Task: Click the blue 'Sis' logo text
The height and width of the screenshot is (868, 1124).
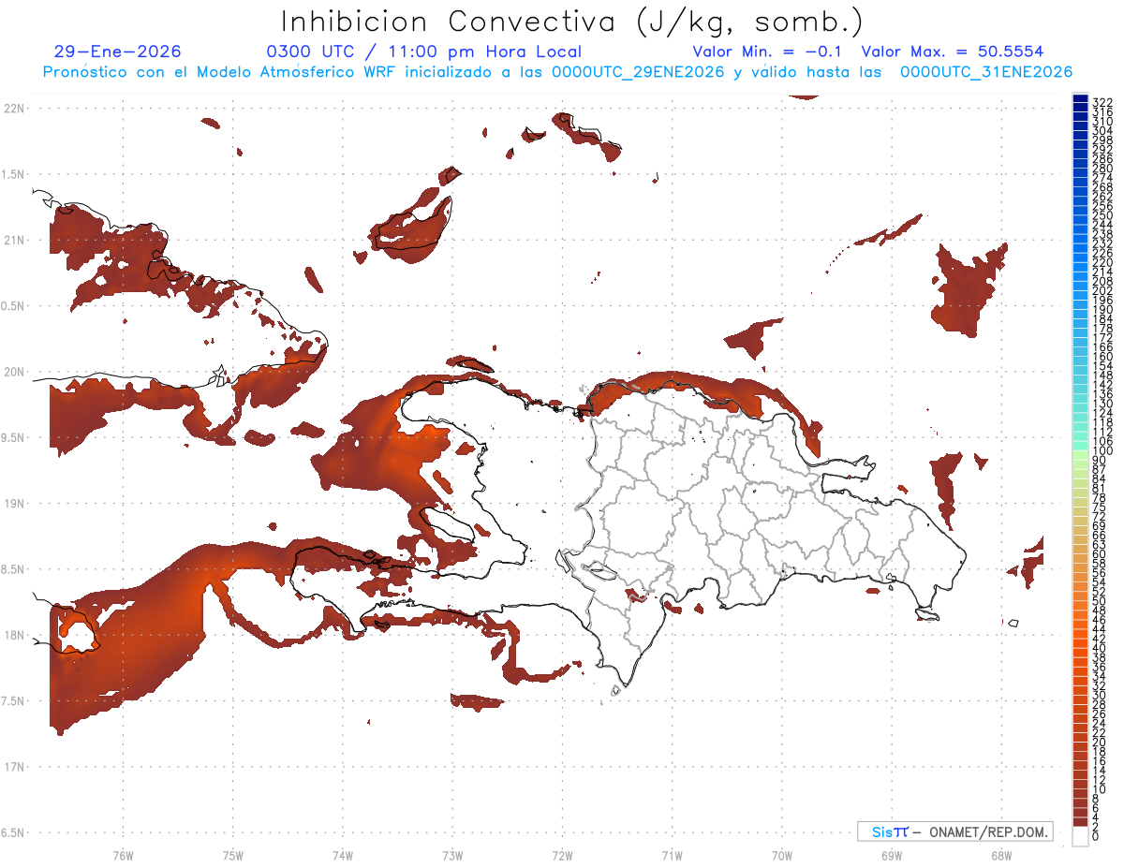Action: tap(881, 831)
